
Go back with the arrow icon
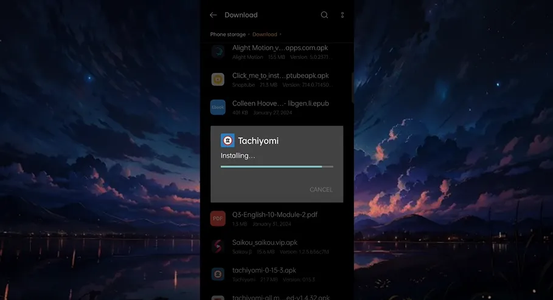pos(213,15)
